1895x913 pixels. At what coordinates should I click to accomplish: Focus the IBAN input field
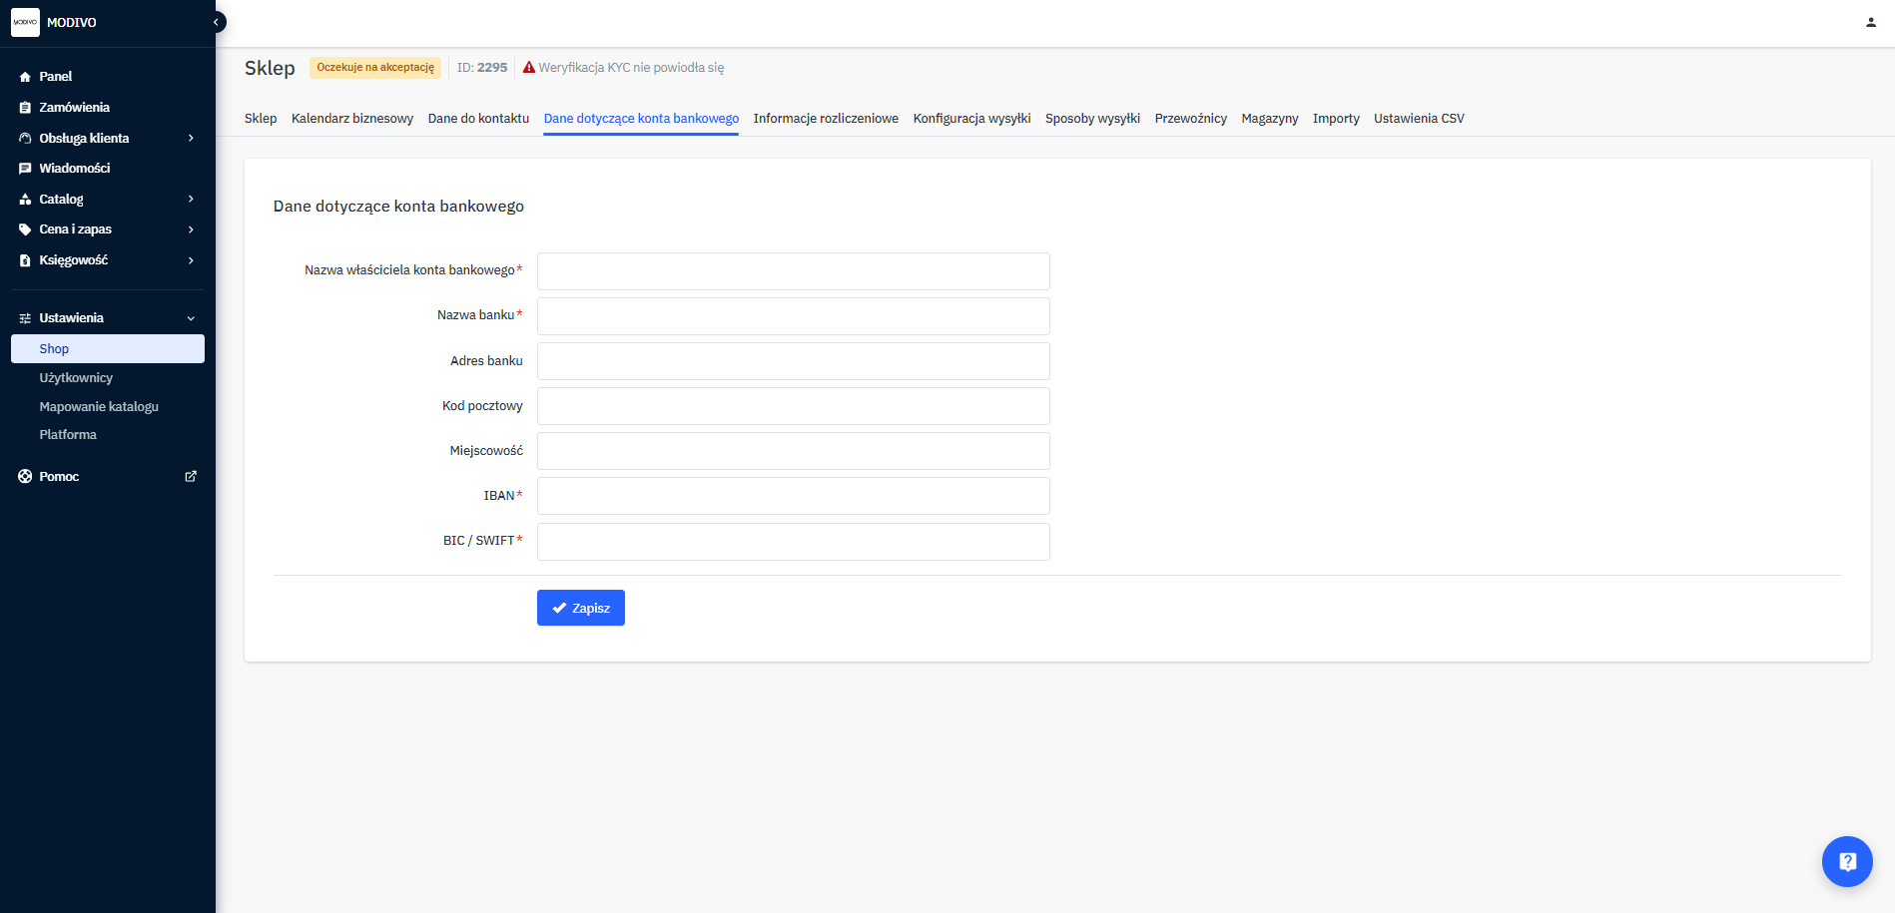click(x=793, y=496)
